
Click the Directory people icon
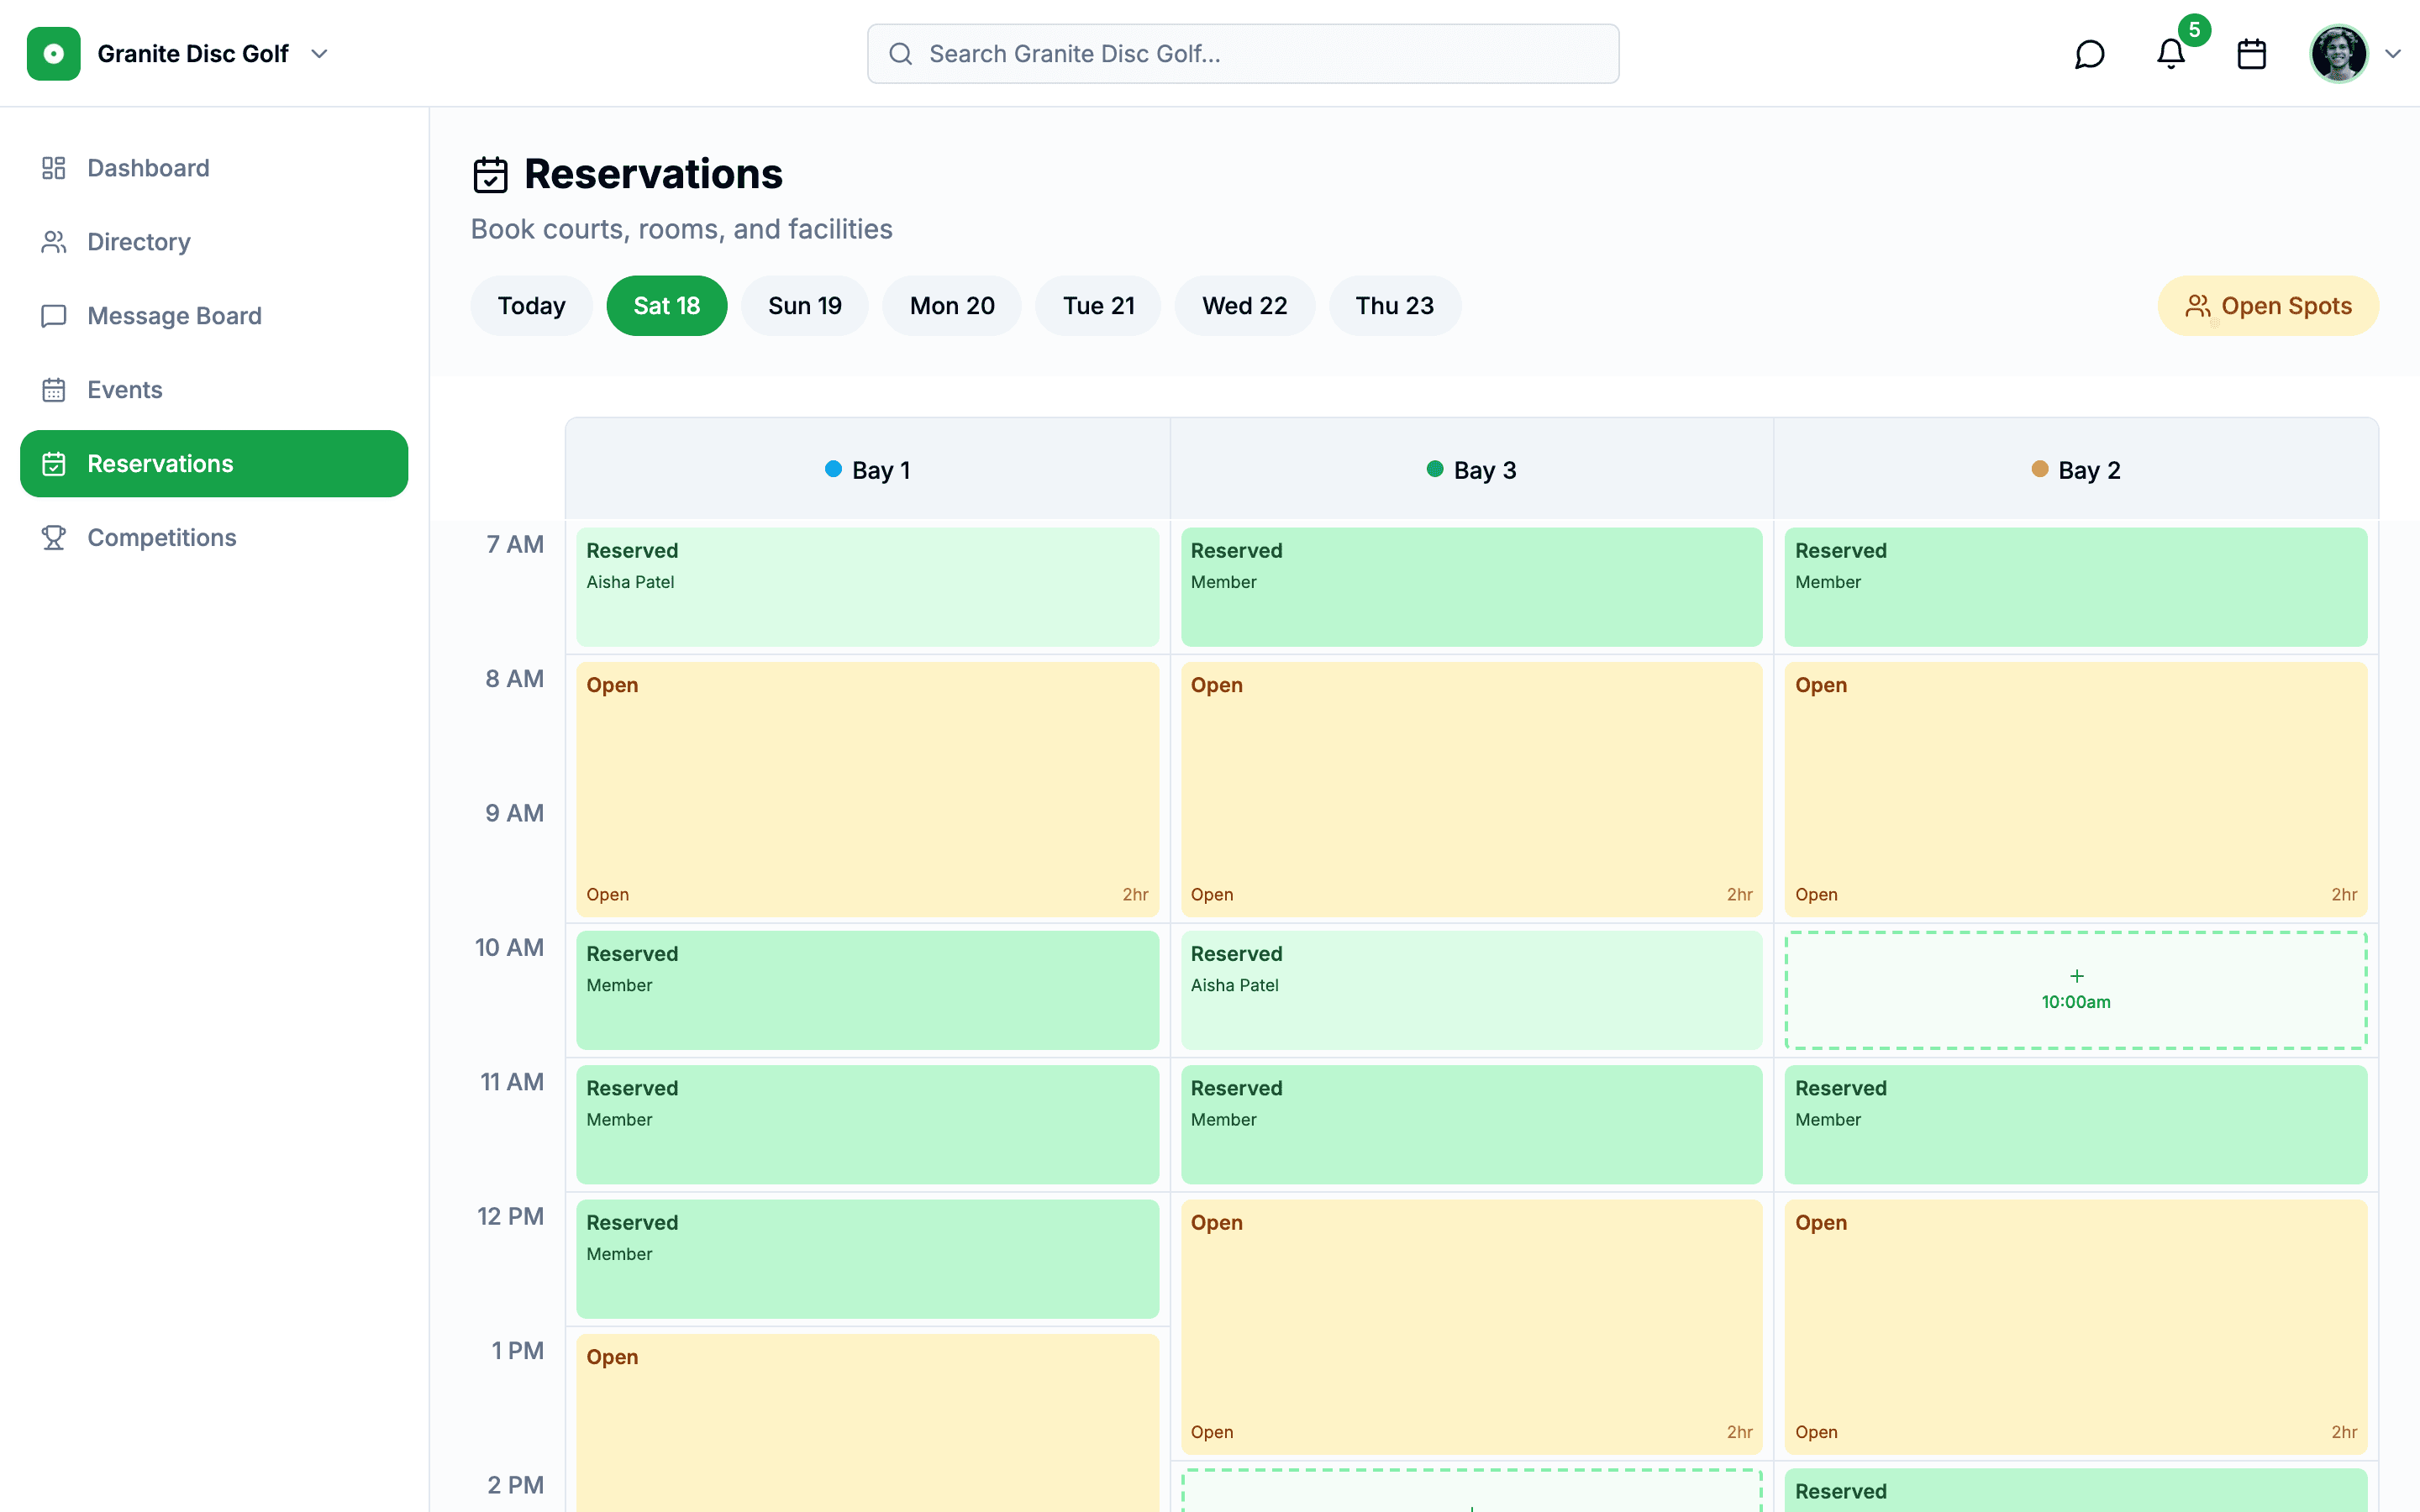[54, 242]
